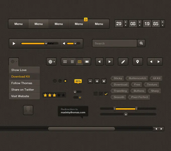Click the playback progress slider knob

coord(46,44)
